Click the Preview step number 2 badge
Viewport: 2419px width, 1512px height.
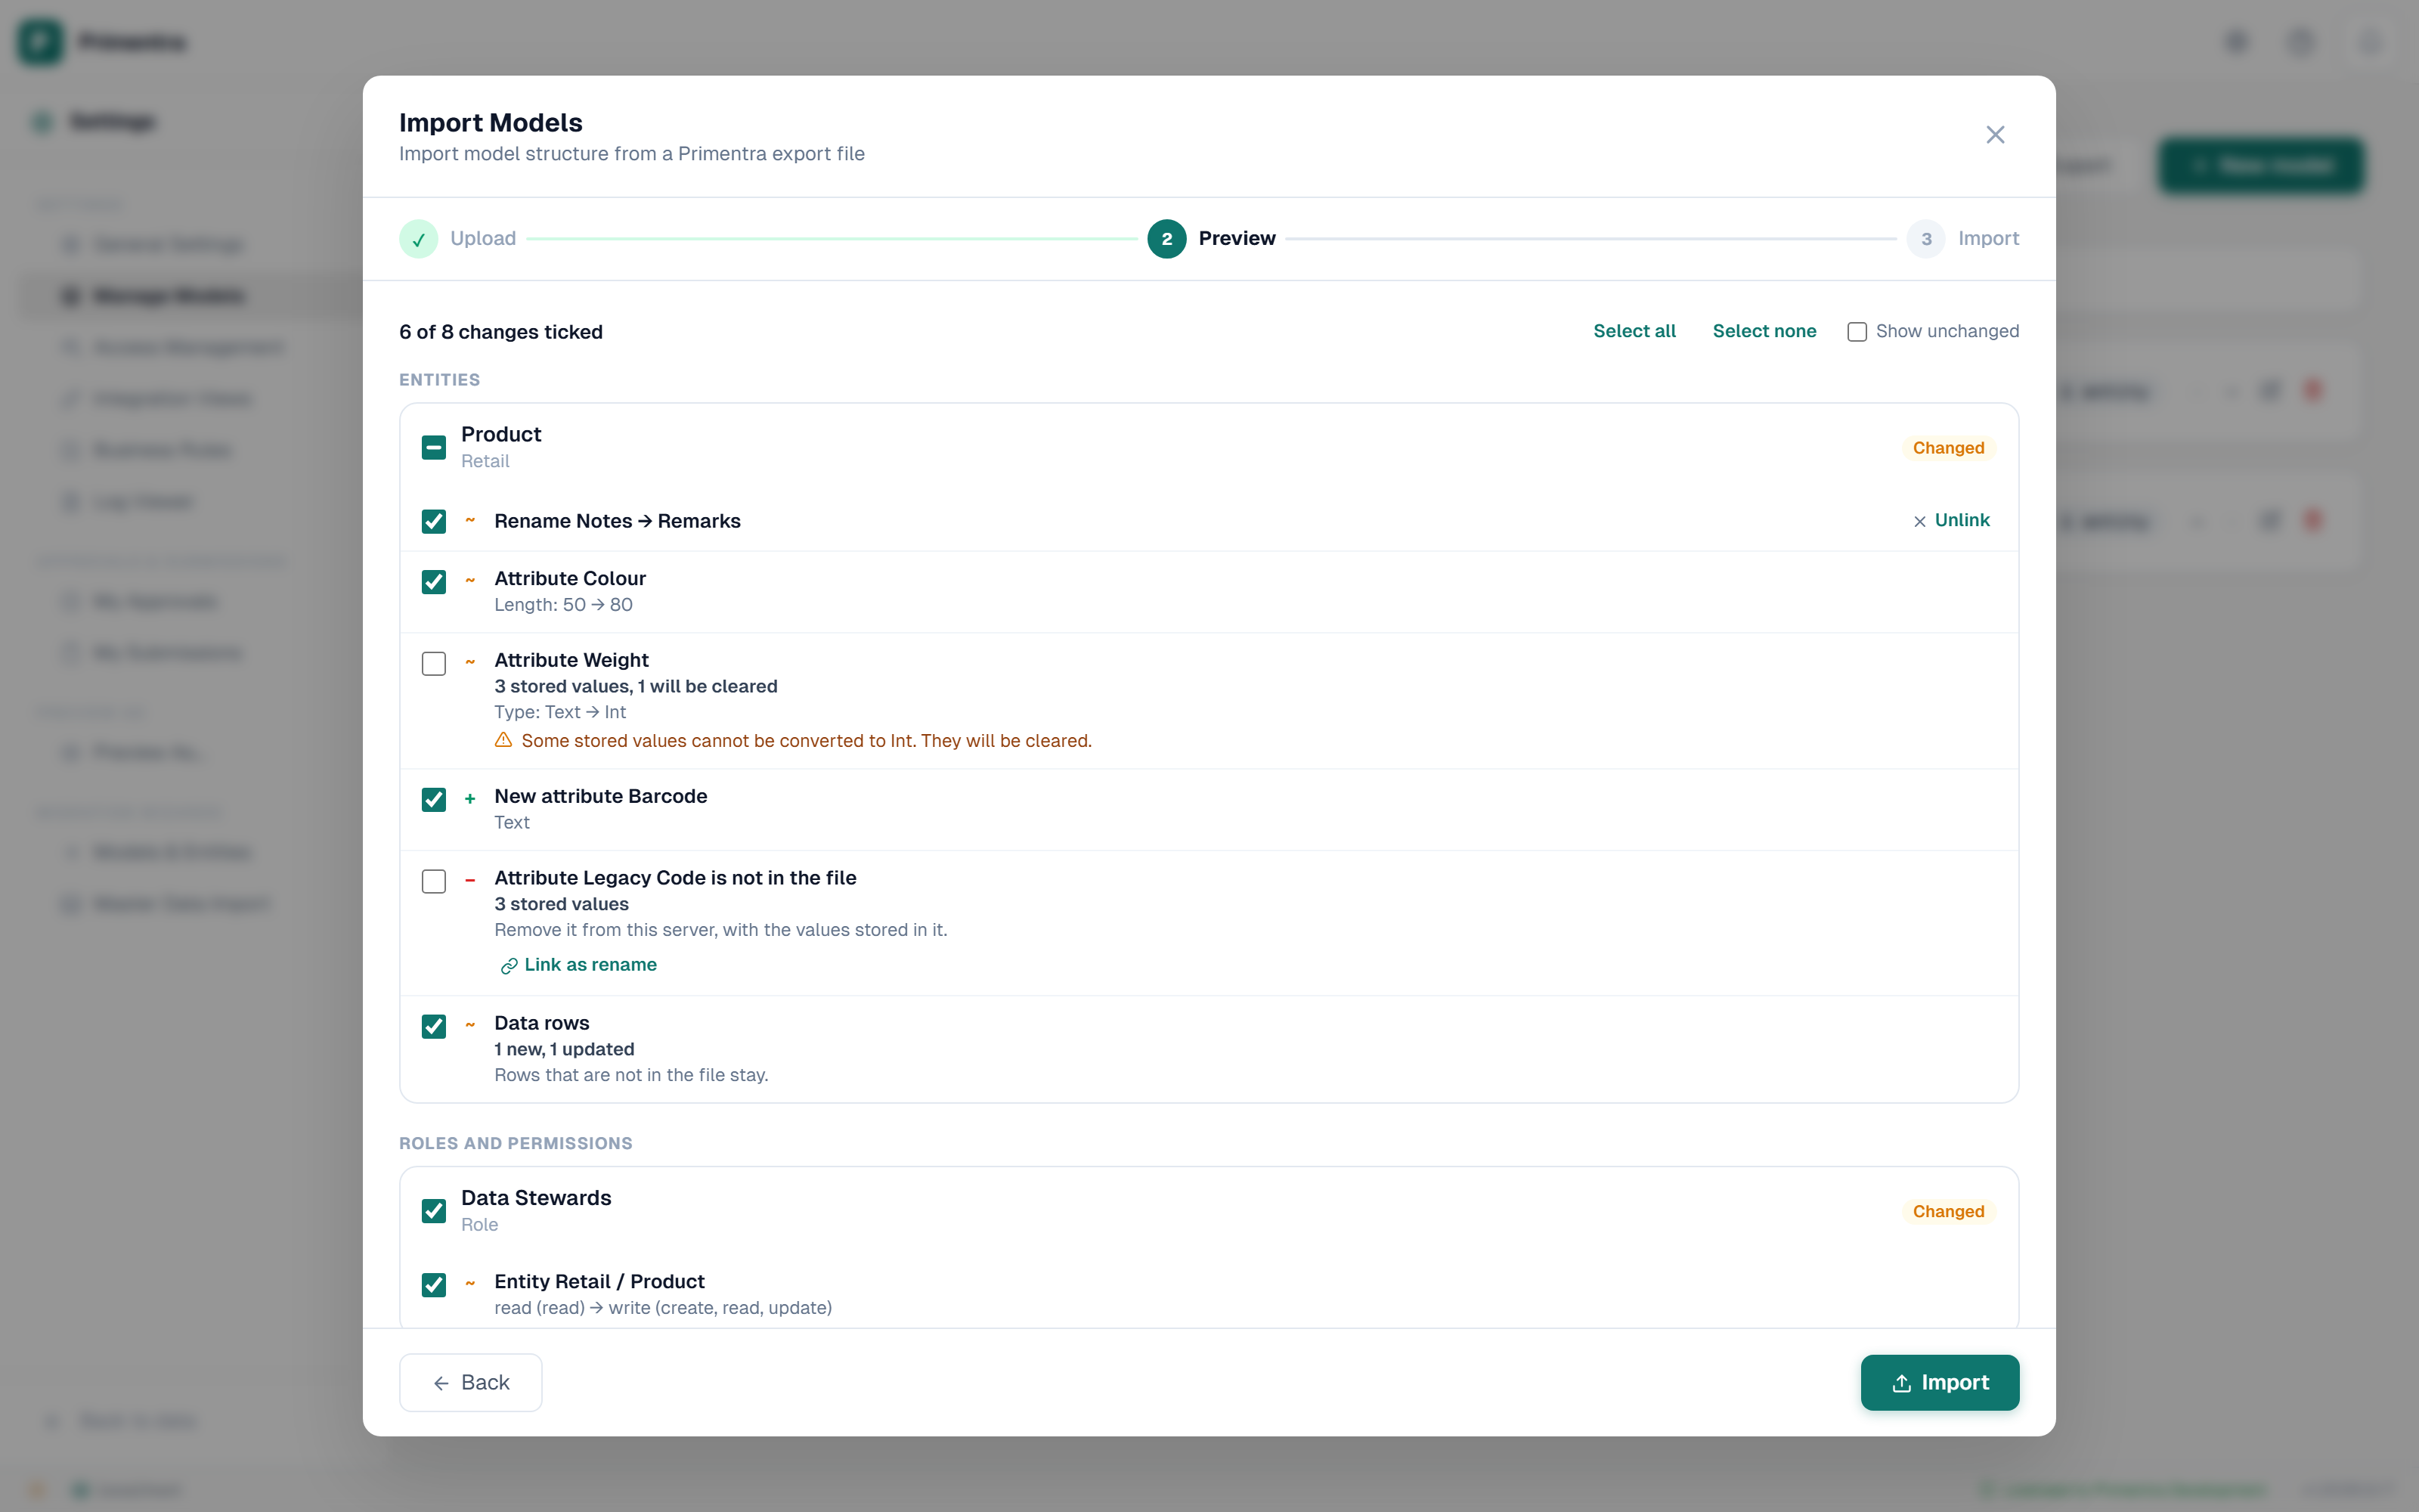pos(1166,239)
